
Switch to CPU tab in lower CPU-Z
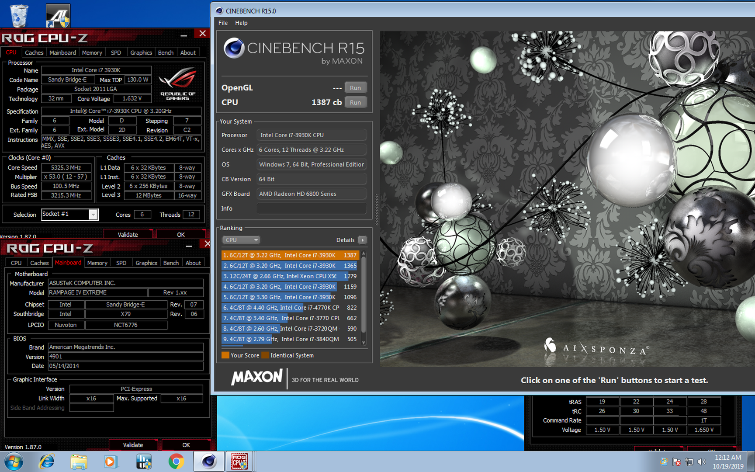click(x=16, y=263)
